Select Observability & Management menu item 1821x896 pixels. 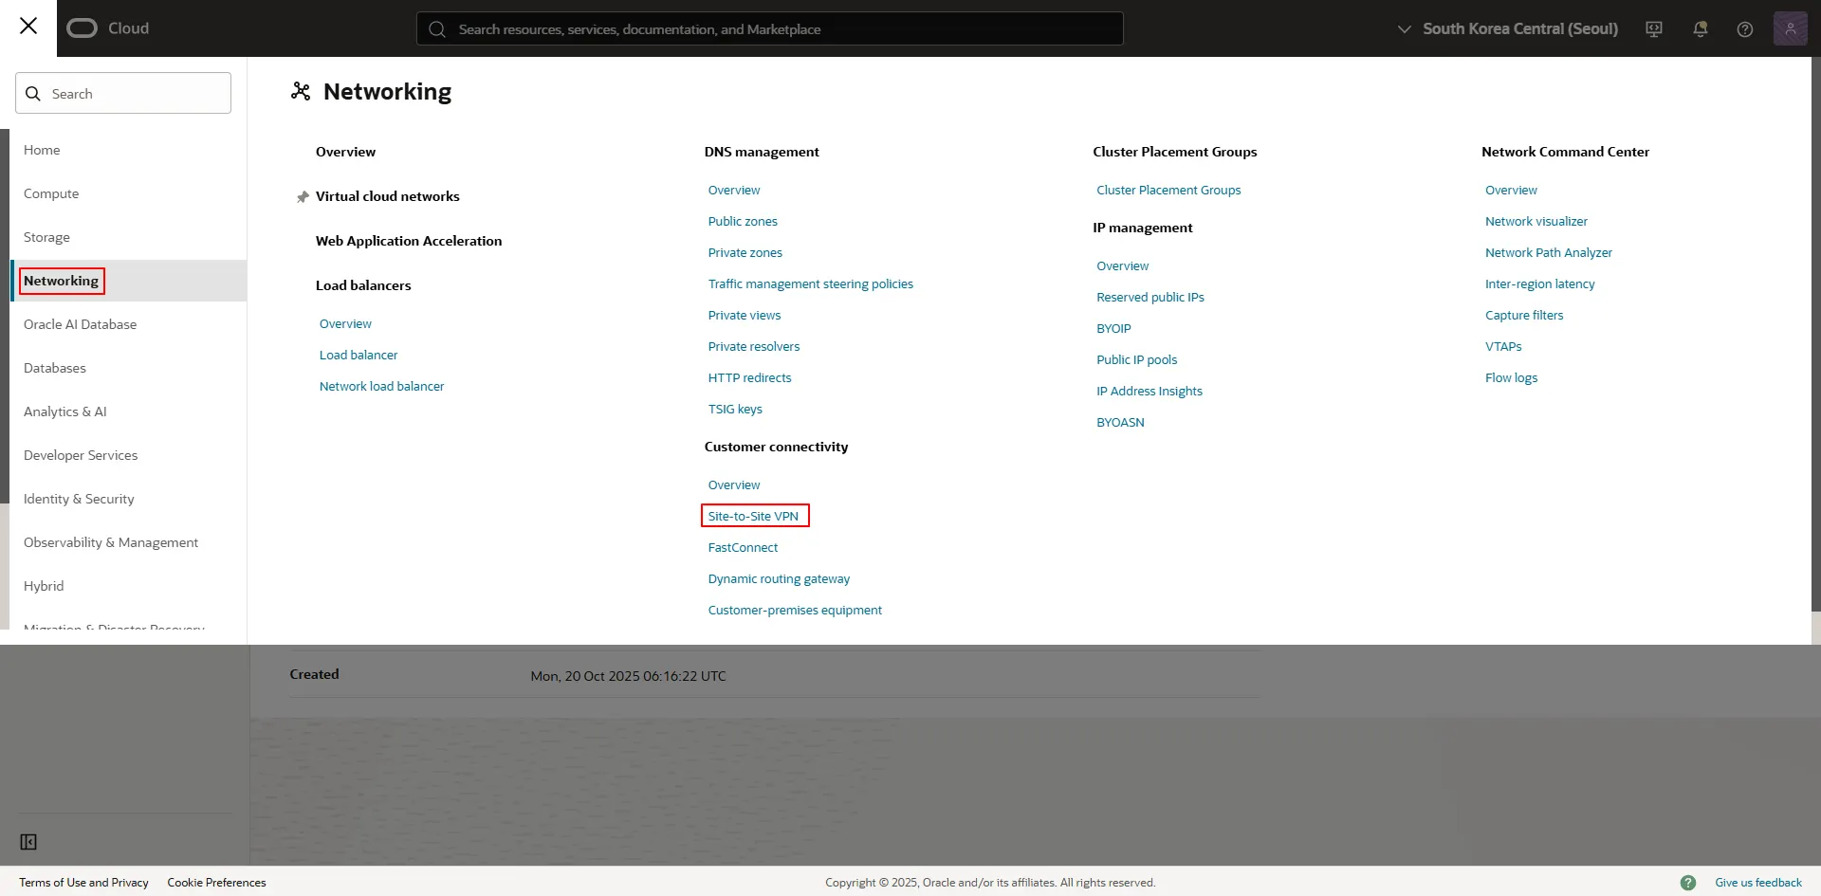[x=111, y=542]
